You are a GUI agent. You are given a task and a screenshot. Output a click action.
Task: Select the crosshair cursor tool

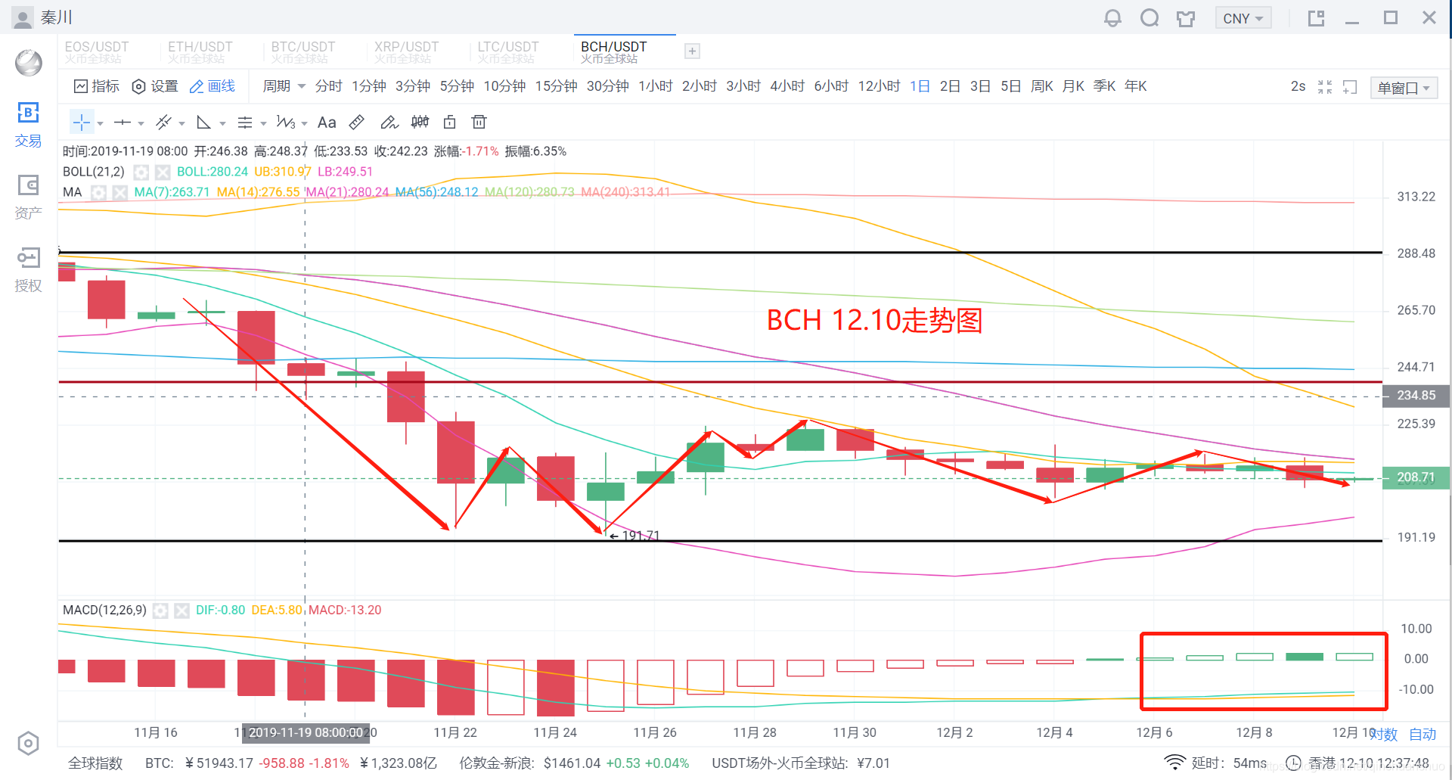click(x=82, y=123)
